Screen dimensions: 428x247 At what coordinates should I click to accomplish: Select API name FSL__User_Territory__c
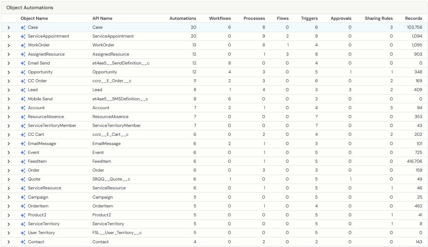pyautogui.click(x=117, y=233)
